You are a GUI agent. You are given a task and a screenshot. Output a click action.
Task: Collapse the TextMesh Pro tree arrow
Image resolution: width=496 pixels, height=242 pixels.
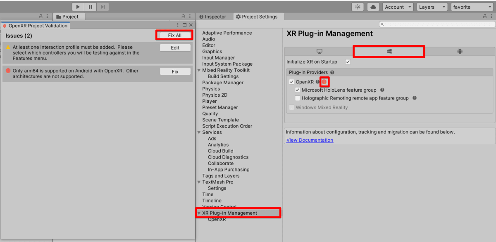pyautogui.click(x=199, y=182)
